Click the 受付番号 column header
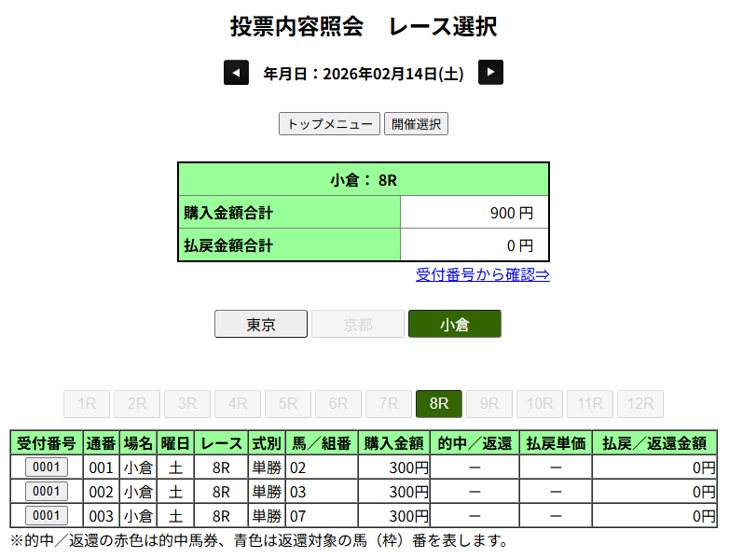Viewport: 729px width, 558px height. pyautogui.click(x=47, y=443)
